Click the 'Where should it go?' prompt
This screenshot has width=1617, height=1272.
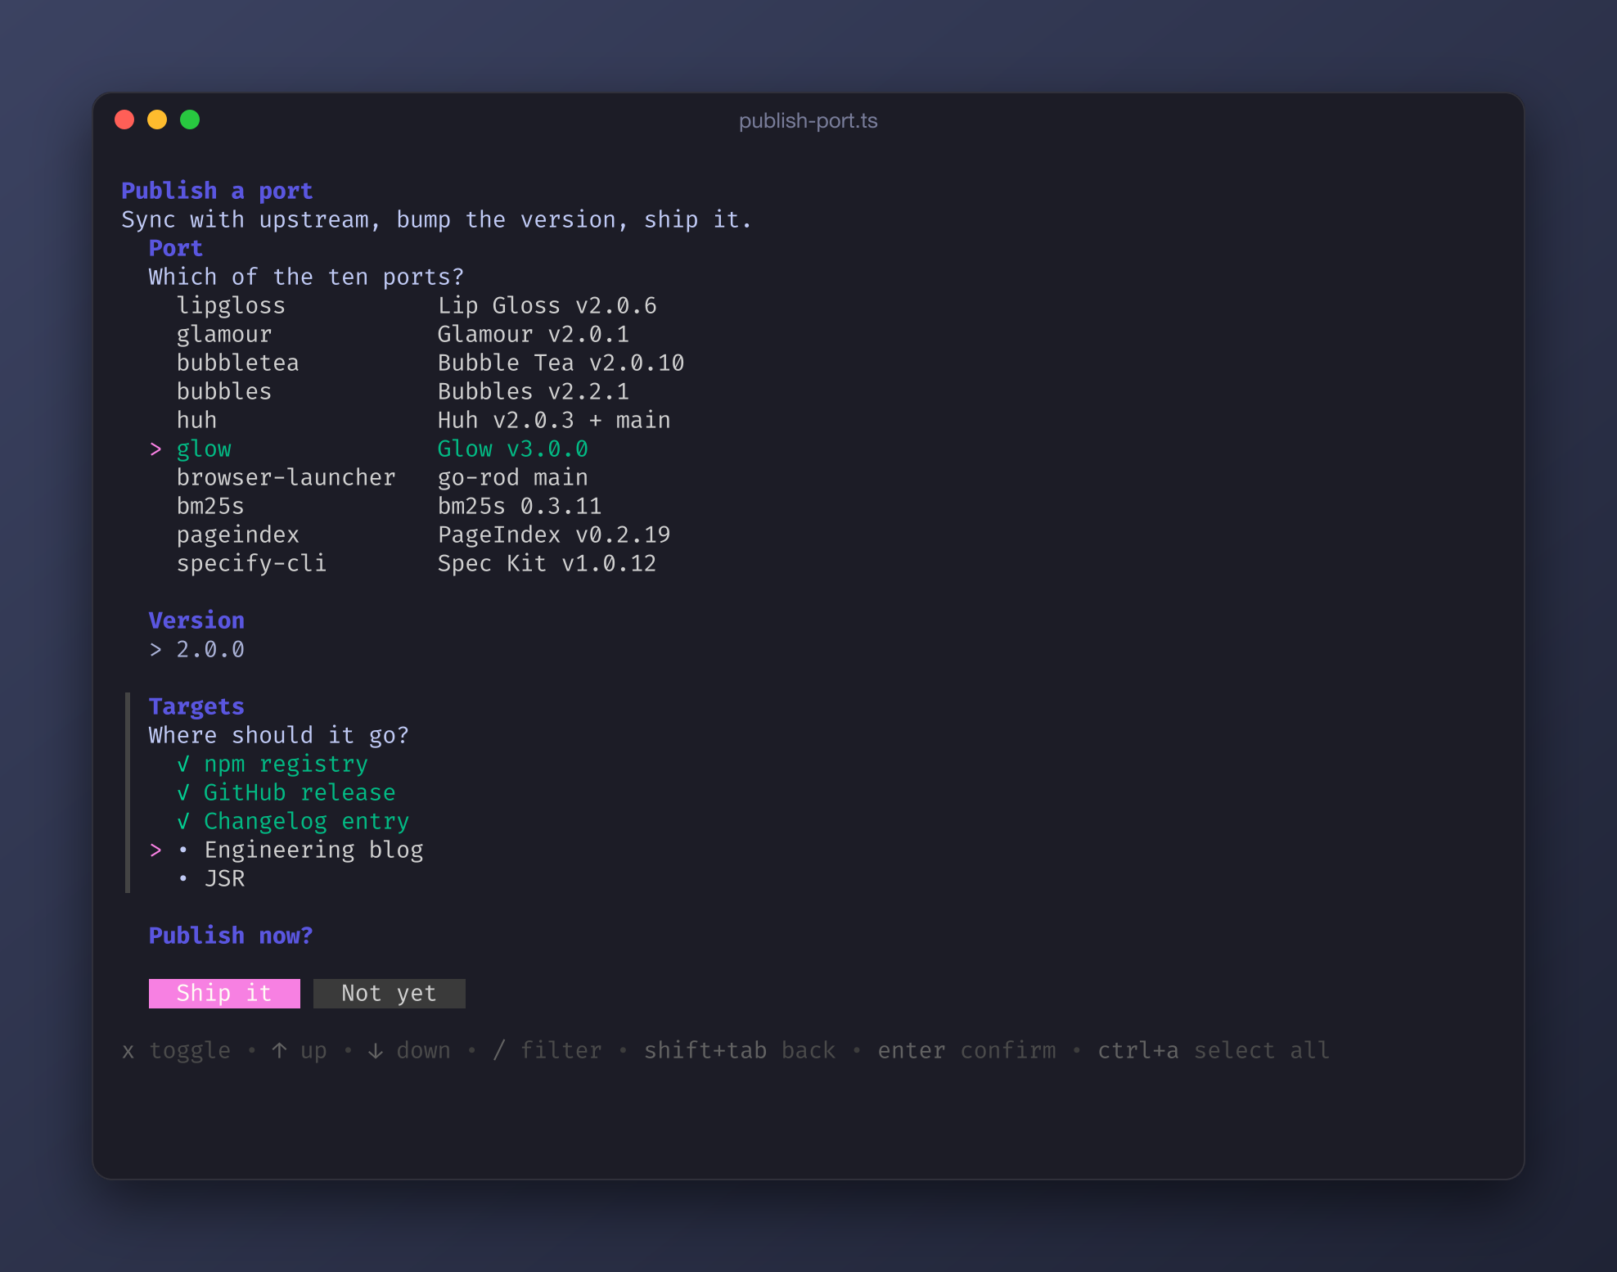pos(279,735)
